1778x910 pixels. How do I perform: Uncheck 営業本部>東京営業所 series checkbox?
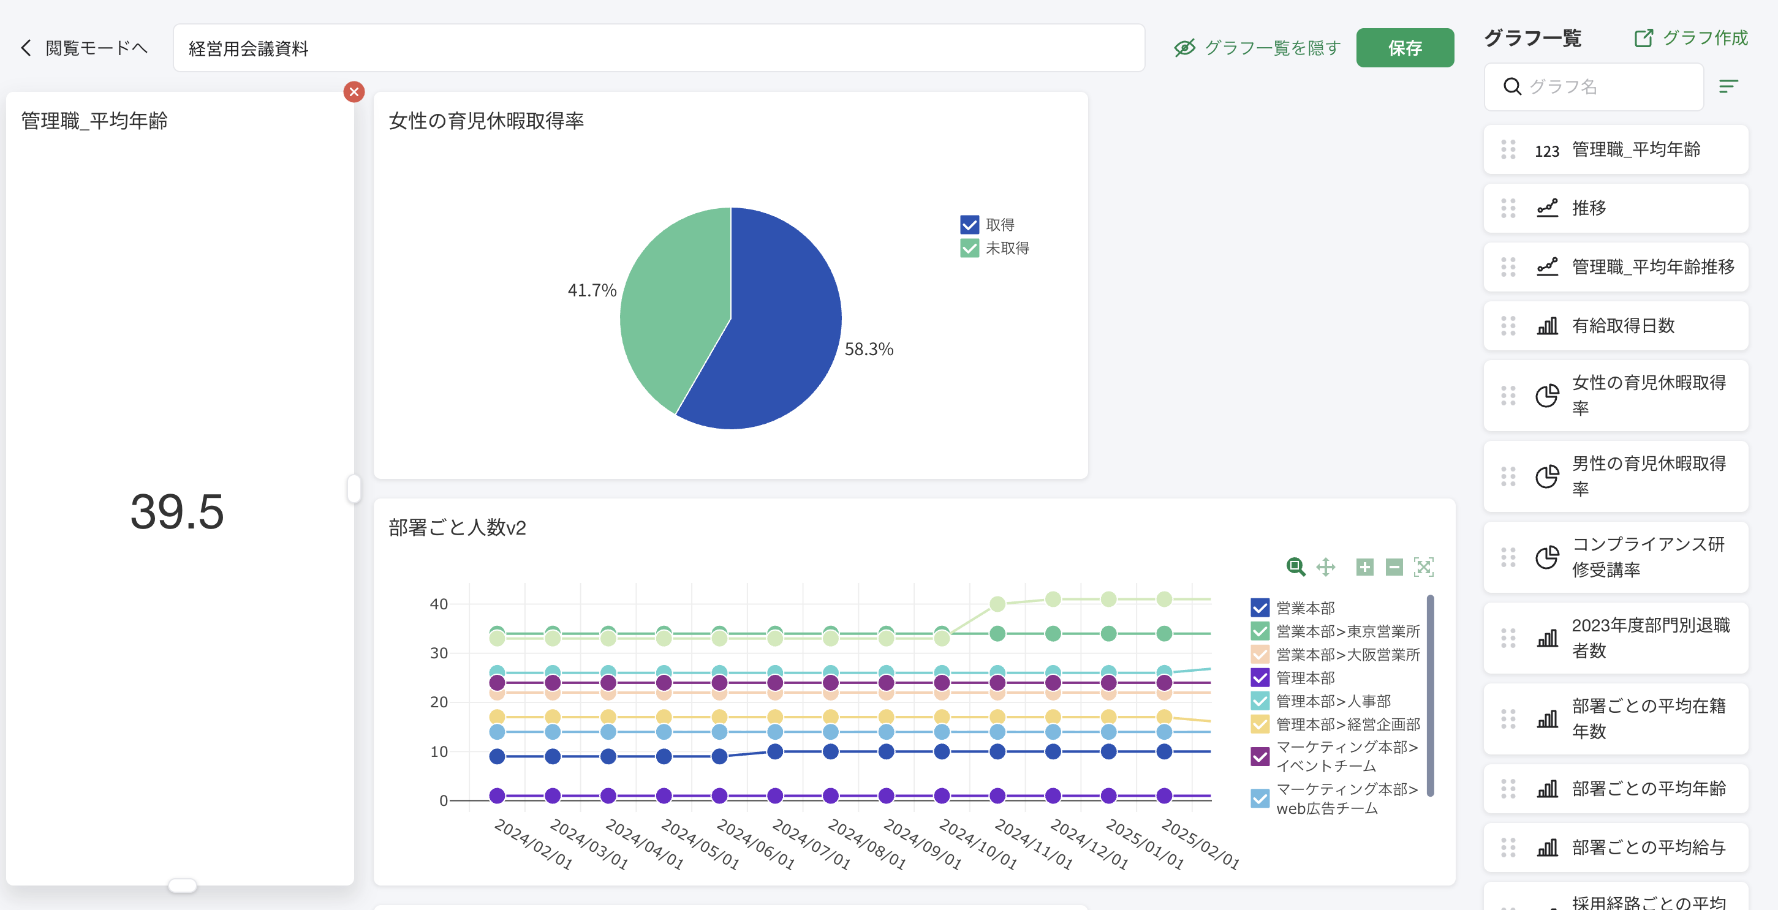pyautogui.click(x=1260, y=631)
